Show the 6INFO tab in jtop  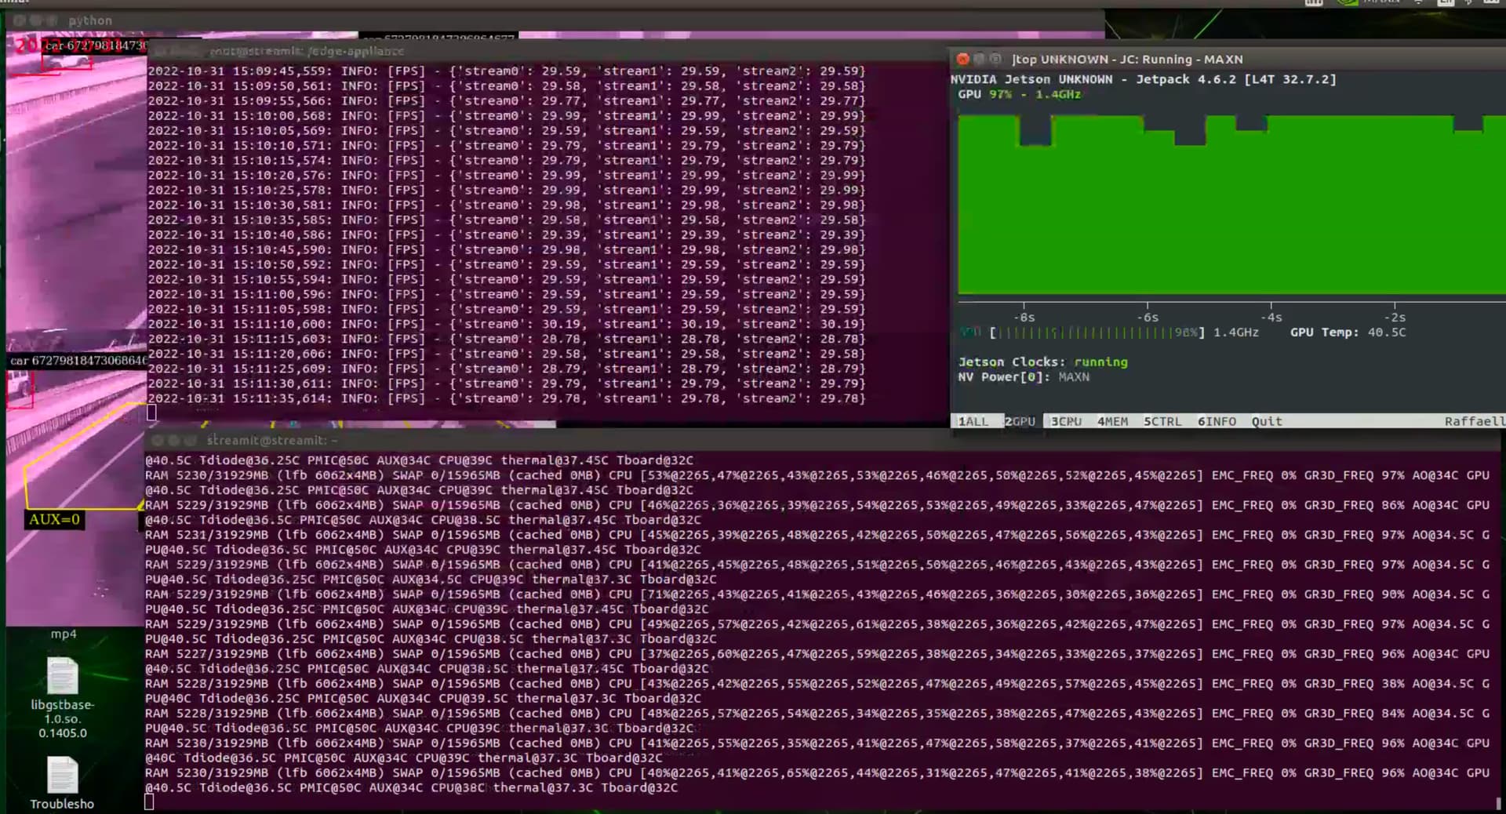tap(1217, 421)
